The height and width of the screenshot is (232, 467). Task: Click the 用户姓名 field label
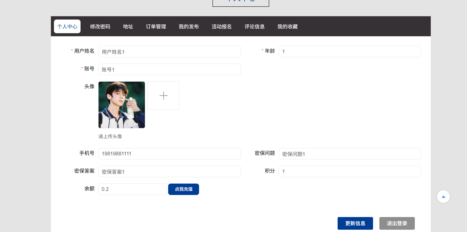84,51
